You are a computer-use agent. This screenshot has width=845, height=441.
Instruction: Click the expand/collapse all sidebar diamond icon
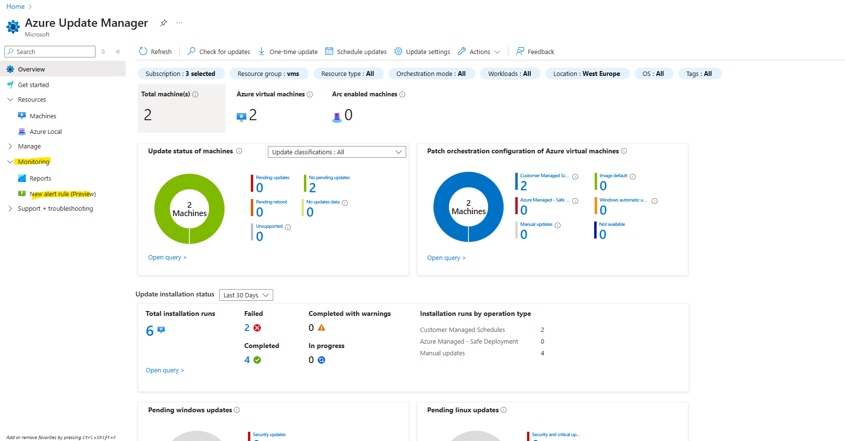103,52
